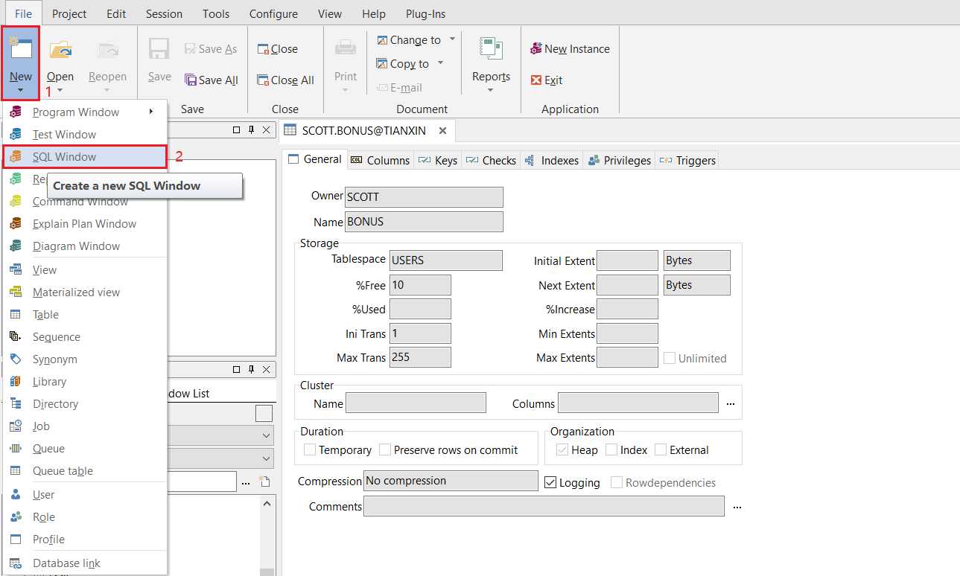The height and width of the screenshot is (576, 960).
Task: Select Diagram Window menu entry
Action: (85, 246)
